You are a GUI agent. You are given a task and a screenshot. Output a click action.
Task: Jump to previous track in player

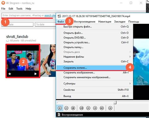pos(81,108)
